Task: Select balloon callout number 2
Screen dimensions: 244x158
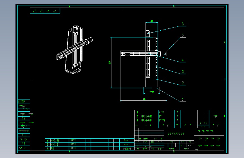Action: (183, 83)
